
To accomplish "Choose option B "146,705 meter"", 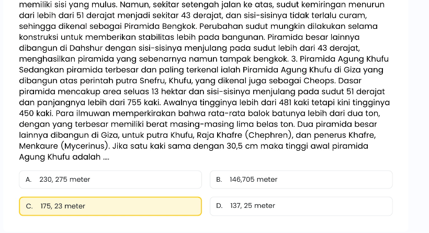I will coord(301,180).
